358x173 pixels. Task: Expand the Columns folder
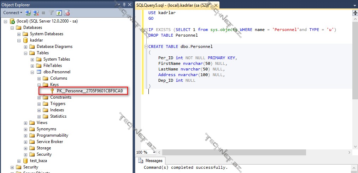coord(39,78)
